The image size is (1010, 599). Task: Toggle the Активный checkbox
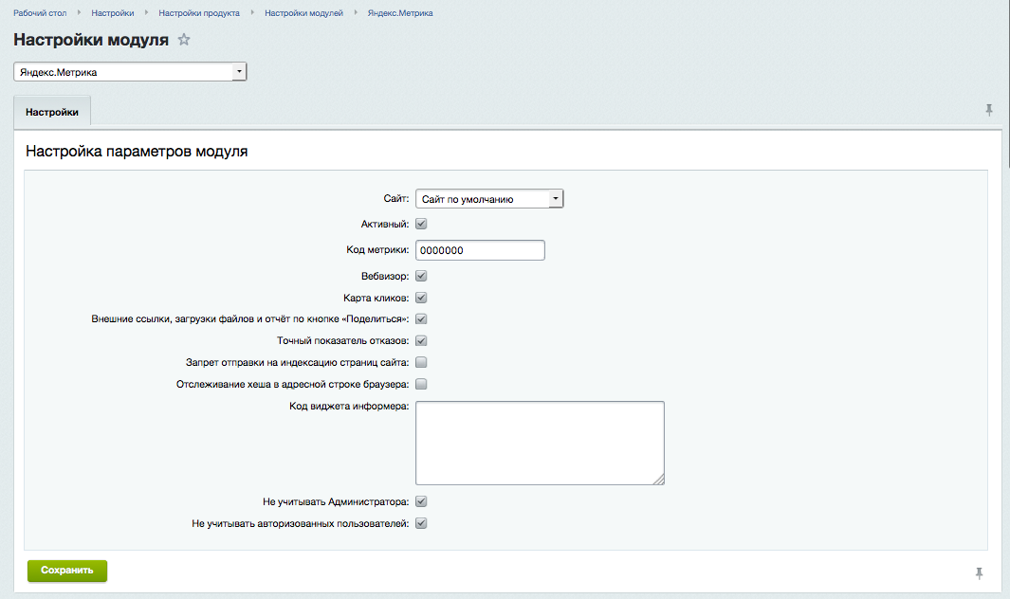pos(422,225)
